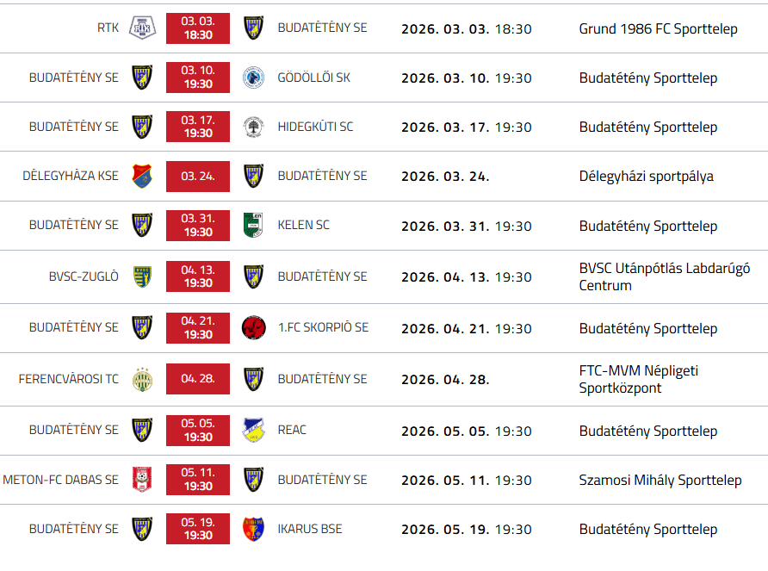This screenshot has width=768, height=571.
Task: Click the Grund 1986 FC Sporttelep venue
Action: [x=658, y=29]
